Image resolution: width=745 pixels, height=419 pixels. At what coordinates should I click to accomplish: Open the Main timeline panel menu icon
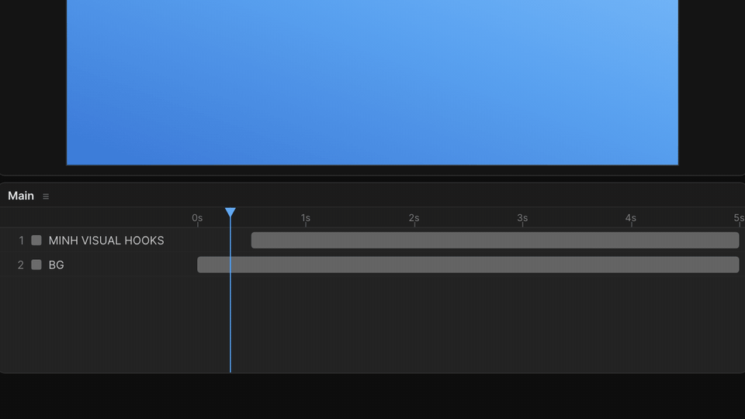(46, 196)
